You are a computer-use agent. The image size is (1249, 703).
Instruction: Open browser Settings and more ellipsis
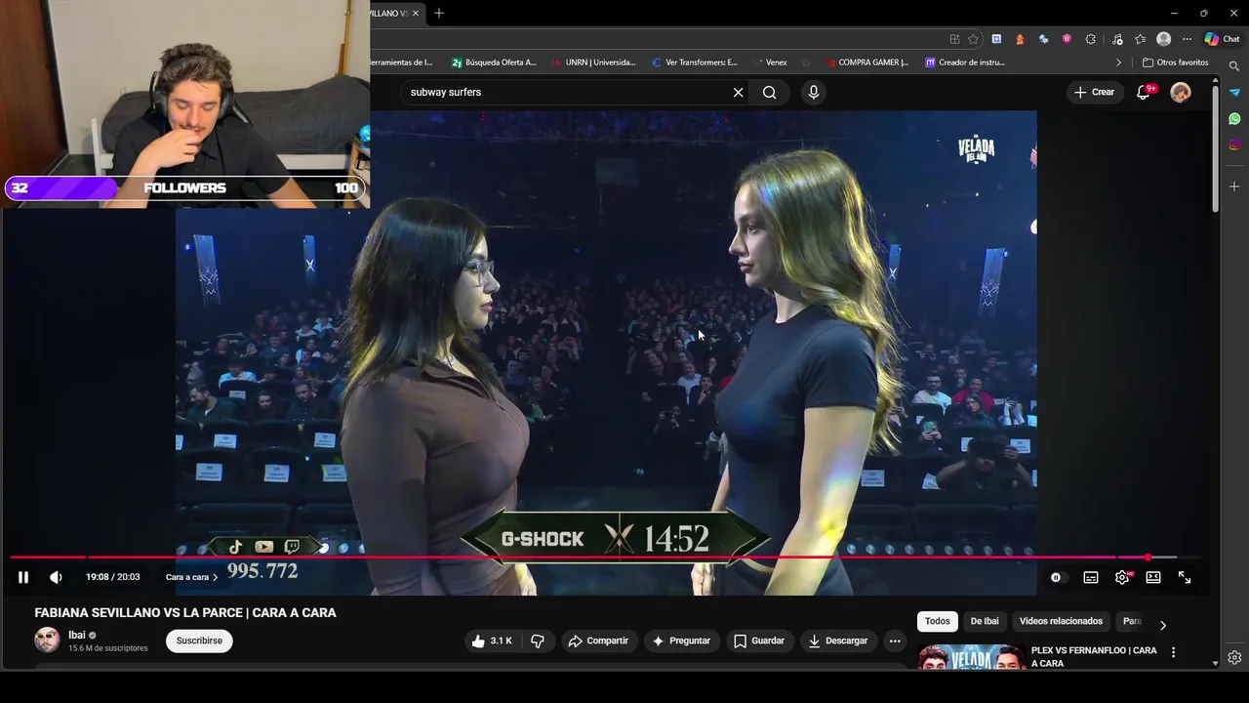coord(1187,39)
